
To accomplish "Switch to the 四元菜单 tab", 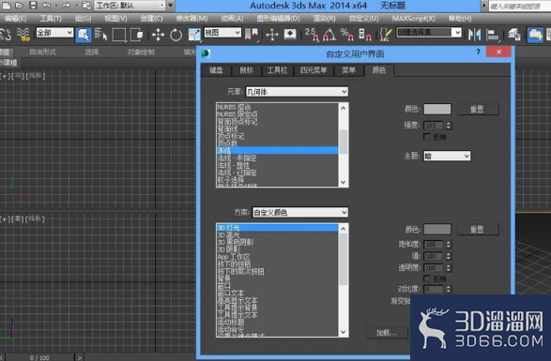I will (x=314, y=70).
